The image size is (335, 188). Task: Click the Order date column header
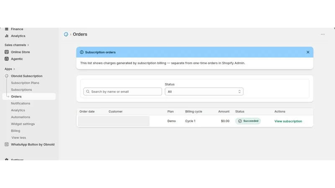coord(87,112)
